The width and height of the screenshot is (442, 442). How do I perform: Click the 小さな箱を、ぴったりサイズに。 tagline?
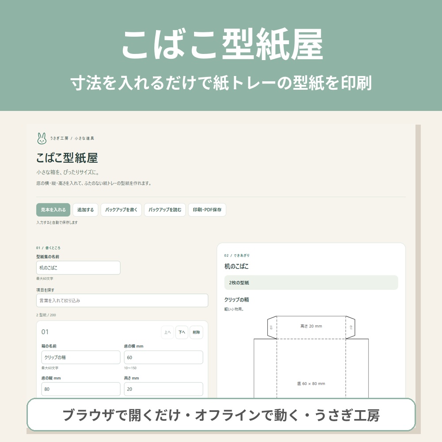pos(68,172)
